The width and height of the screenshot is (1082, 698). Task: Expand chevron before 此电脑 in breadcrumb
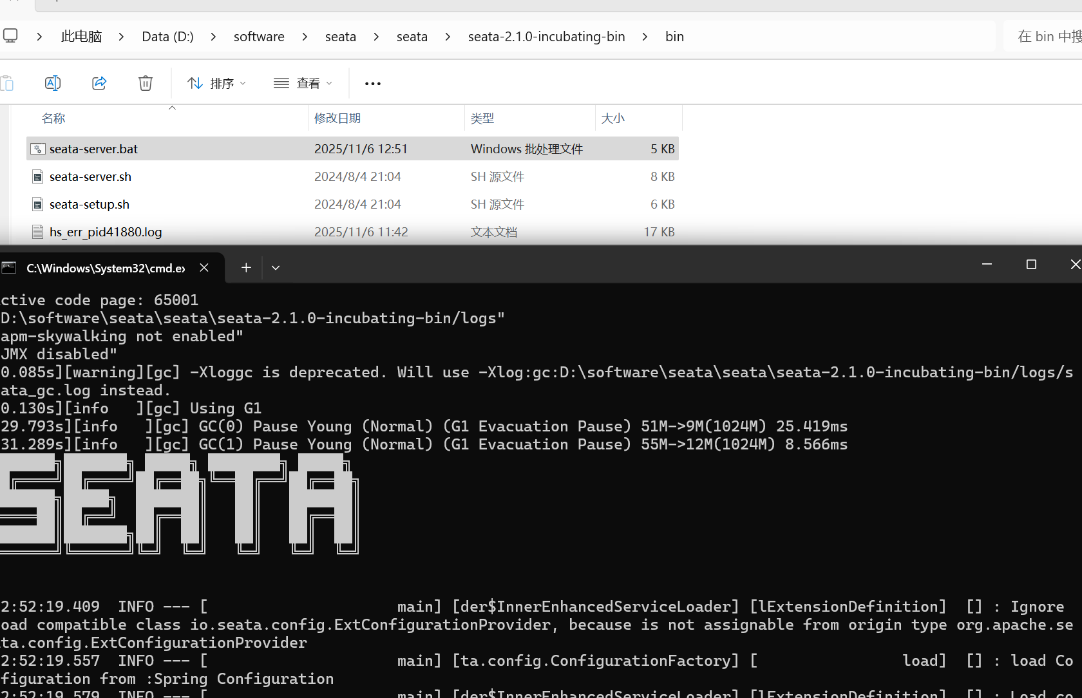(x=39, y=37)
